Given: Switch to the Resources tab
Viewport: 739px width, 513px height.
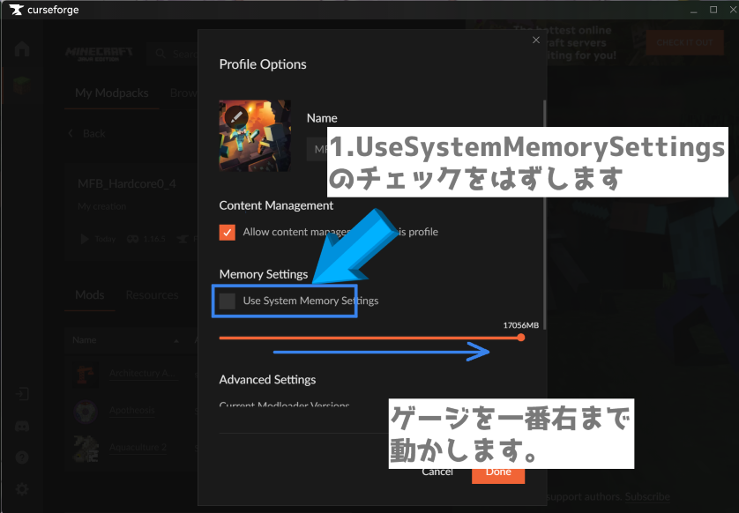Looking at the screenshot, I should pyautogui.click(x=152, y=295).
